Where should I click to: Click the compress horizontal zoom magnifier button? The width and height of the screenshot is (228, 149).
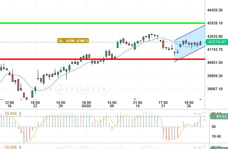[x=93, y=89]
